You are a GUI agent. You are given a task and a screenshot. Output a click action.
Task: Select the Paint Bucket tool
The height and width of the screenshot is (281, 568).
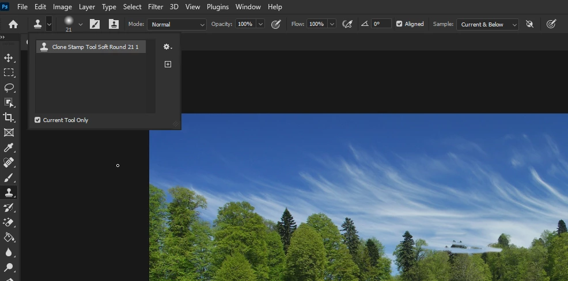coord(9,238)
